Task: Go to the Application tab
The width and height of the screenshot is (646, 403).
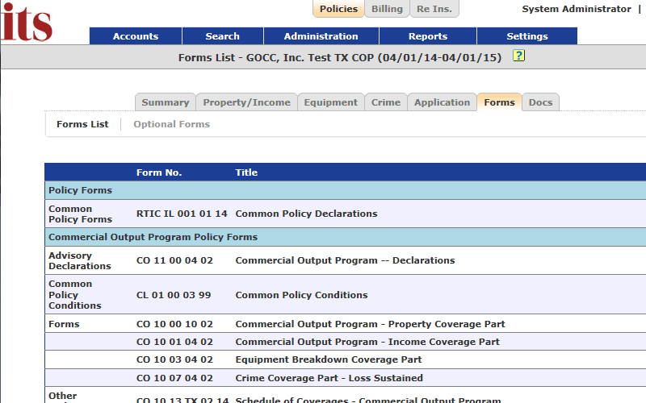Action: click(x=442, y=102)
